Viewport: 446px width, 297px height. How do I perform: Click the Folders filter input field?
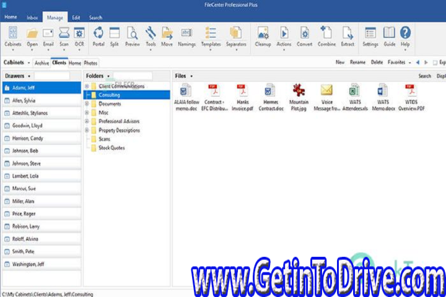tap(133, 76)
